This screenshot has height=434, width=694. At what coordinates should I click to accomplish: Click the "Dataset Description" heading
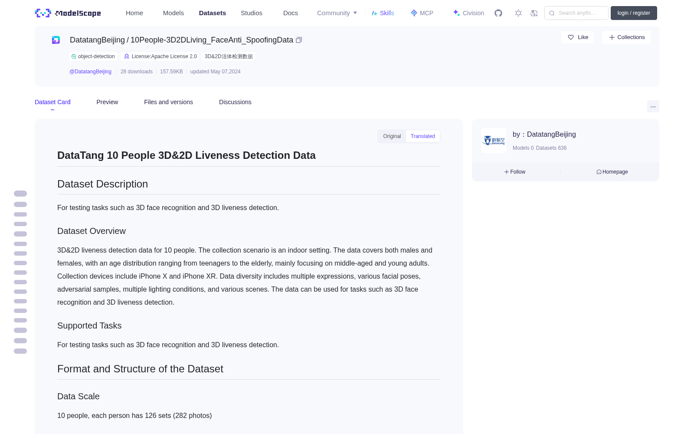[x=102, y=184]
